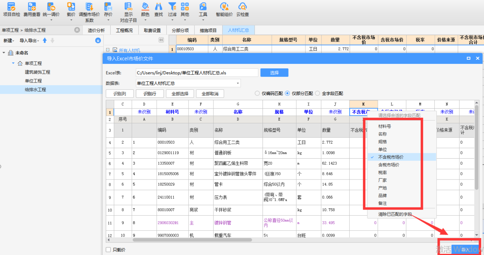The height and width of the screenshot is (255, 484).
Task: Select 给排水工程 in the project tree
Action: click(x=35, y=90)
